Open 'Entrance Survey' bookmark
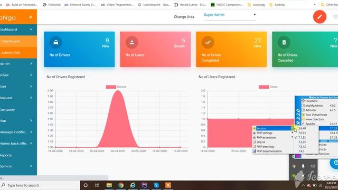This screenshot has width=338, height=190. pyautogui.click(x=80, y=5)
